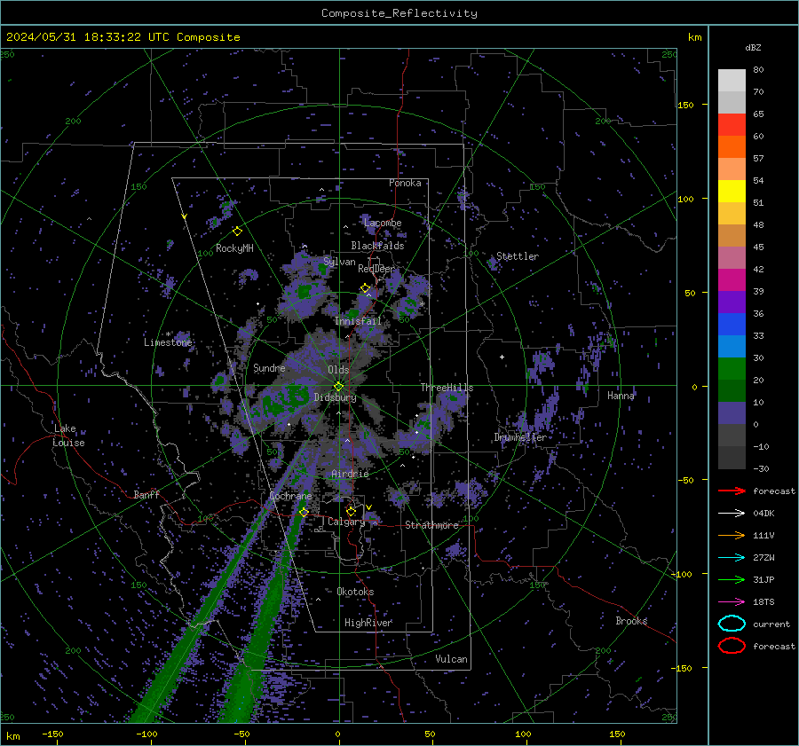Click the Blackfalds town label
Viewport: 799px width, 746px height.
[377, 246]
